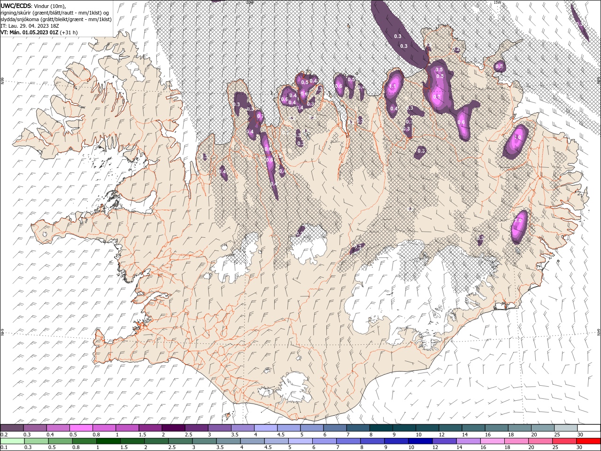Click the lavender upper swatch between 4 and 4.5

click(x=266, y=428)
